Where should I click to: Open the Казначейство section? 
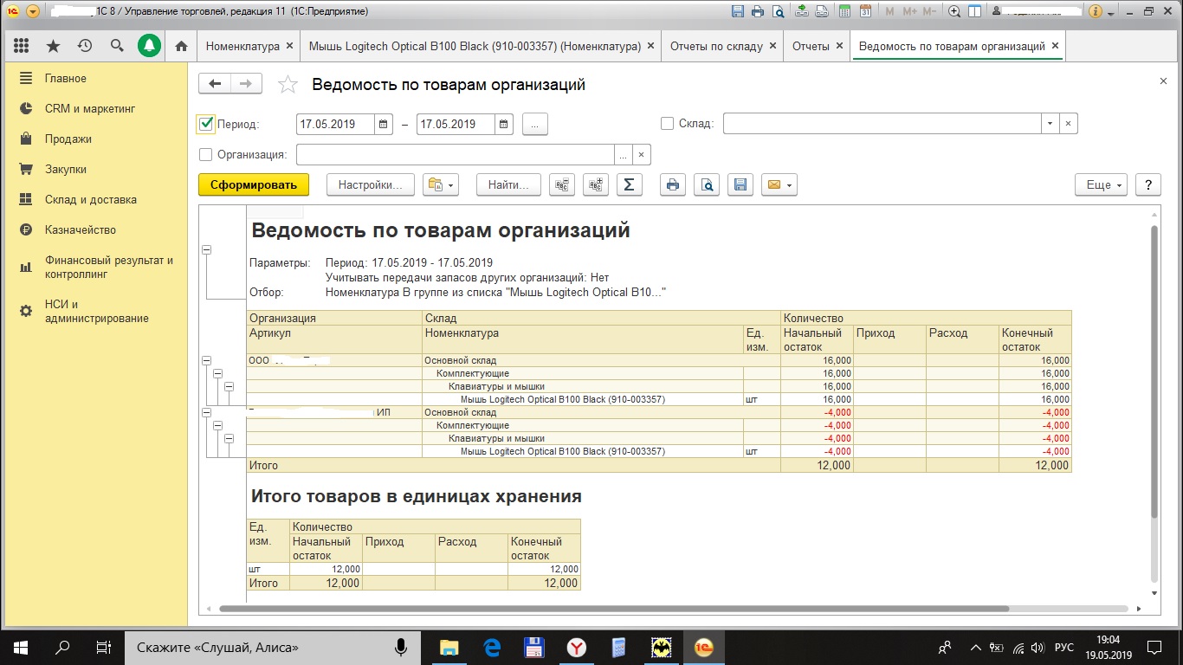(x=81, y=229)
